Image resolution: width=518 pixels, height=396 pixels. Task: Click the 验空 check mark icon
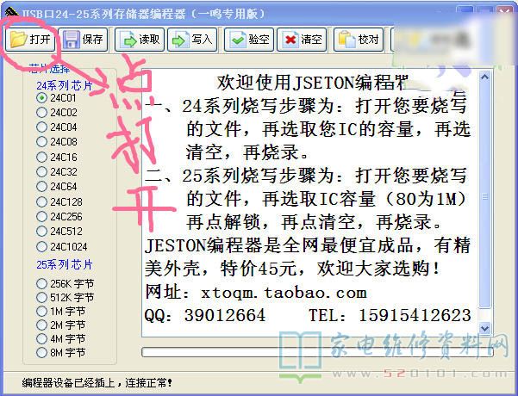[x=237, y=40]
